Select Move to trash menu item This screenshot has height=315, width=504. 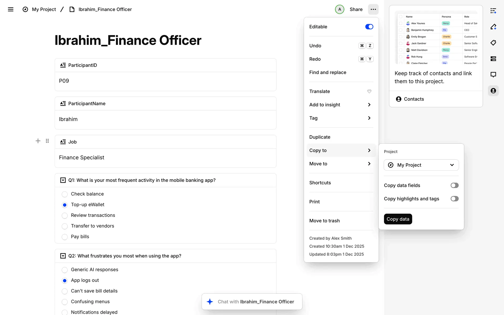[x=324, y=221]
